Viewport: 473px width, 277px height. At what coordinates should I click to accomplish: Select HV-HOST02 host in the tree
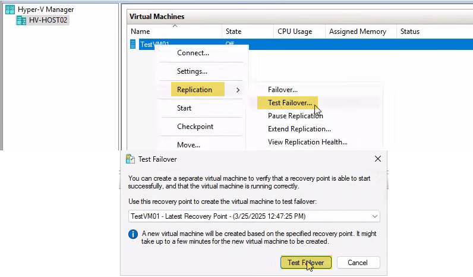(x=48, y=21)
